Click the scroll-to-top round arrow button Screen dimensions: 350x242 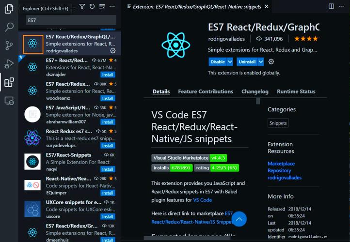click(x=239, y=219)
